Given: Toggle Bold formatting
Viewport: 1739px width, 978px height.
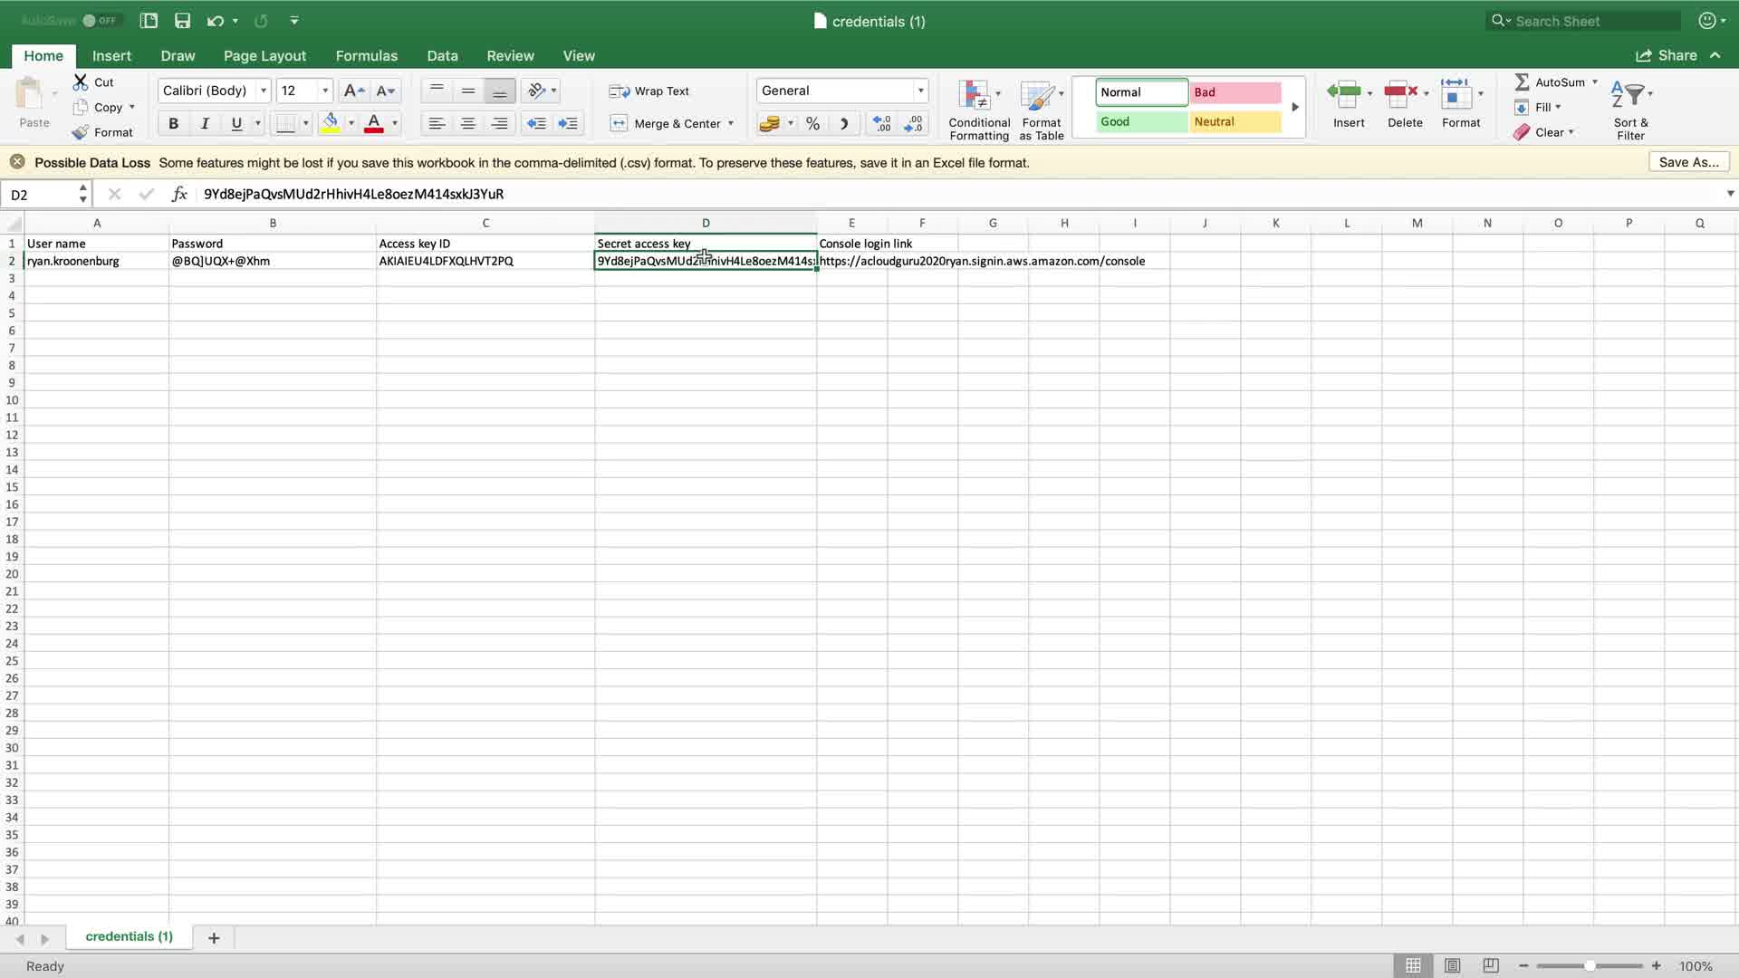Looking at the screenshot, I should (x=173, y=123).
